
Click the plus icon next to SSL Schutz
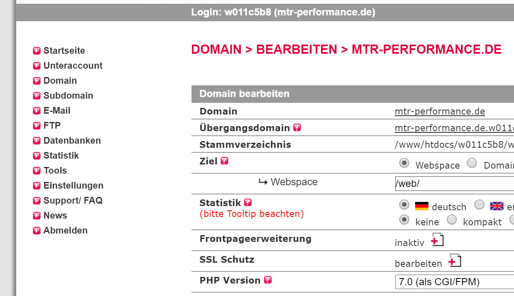(455, 261)
